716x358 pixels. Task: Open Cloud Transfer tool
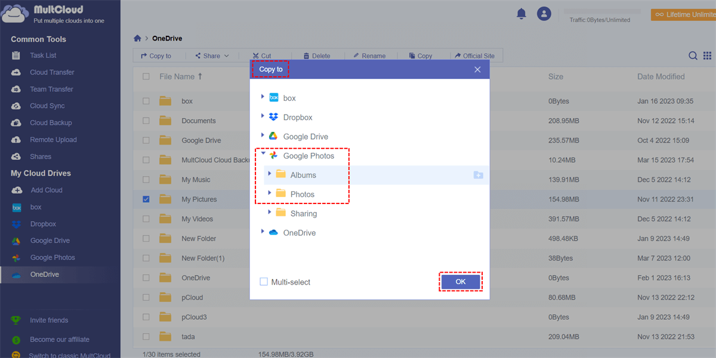point(52,72)
